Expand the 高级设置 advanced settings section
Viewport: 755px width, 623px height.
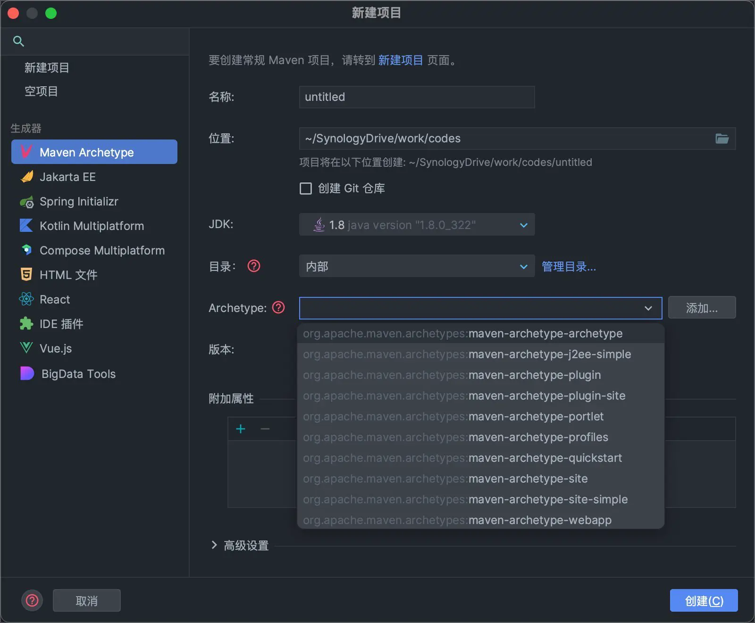pos(214,545)
